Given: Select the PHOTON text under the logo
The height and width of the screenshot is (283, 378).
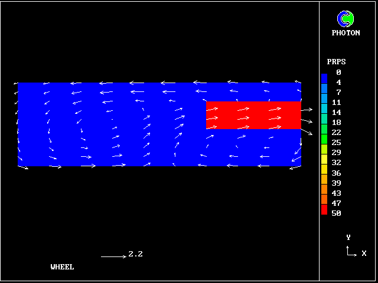Looking at the screenshot, I should pos(346,33).
